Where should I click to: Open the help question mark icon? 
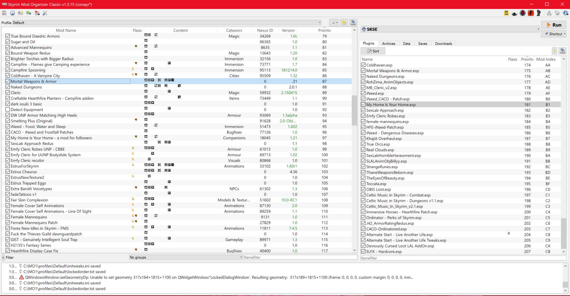coord(566,13)
